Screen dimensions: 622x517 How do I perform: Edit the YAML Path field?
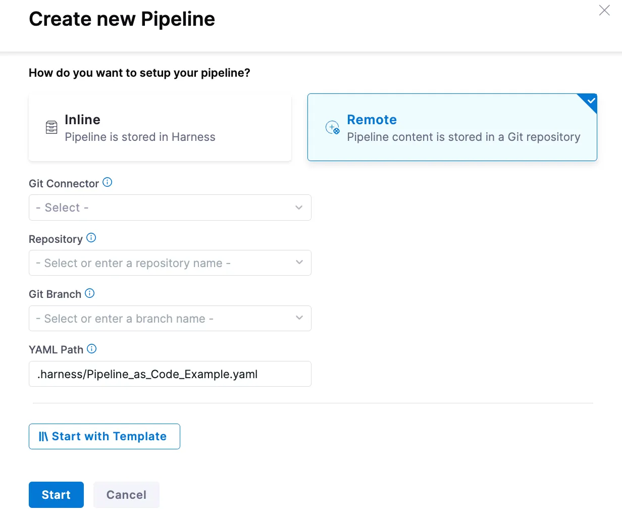tap(170, 374)
